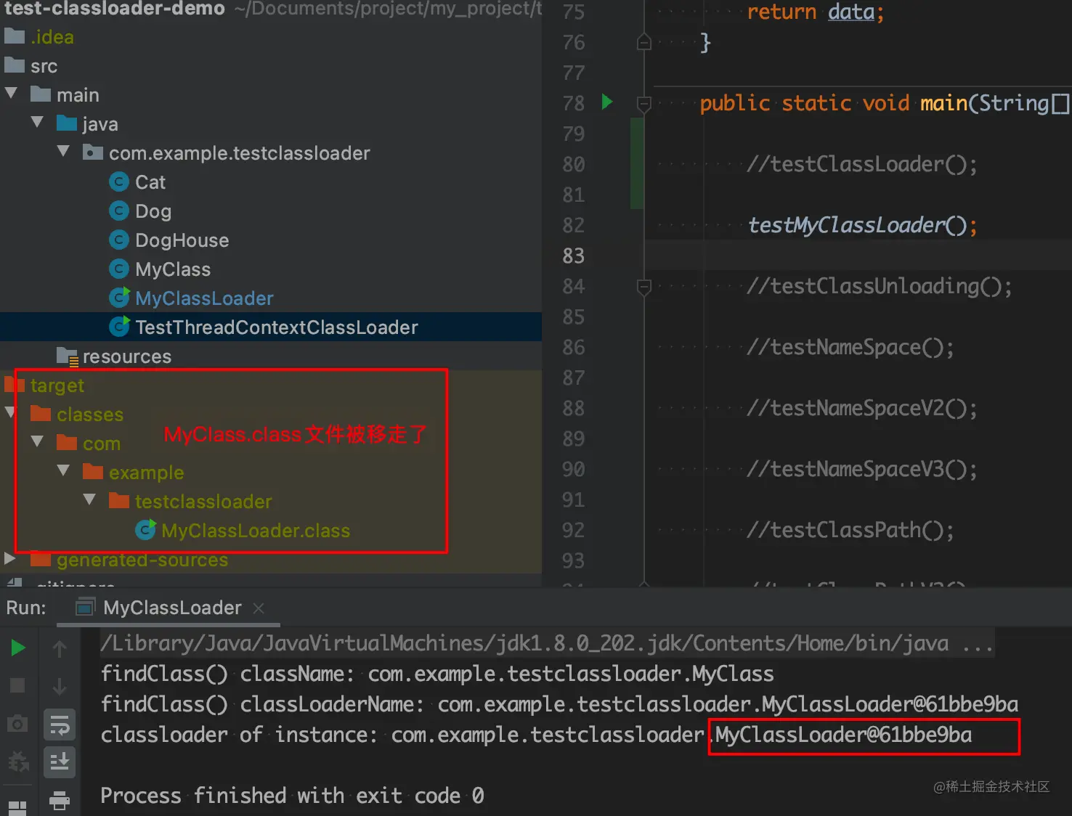Click the commented //testNameSpace(); line

tap(850, 347)
